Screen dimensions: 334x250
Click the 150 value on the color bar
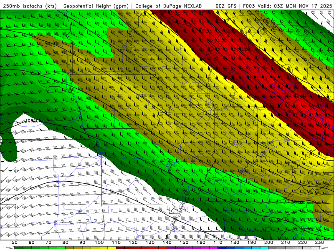coord(184,242)
